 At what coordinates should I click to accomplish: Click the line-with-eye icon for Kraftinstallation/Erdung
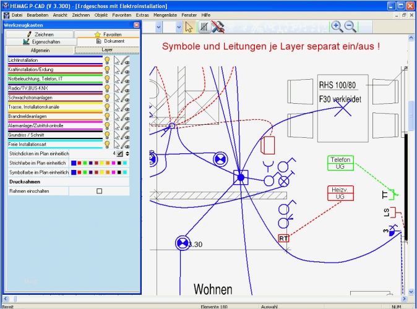coord(125,70)
